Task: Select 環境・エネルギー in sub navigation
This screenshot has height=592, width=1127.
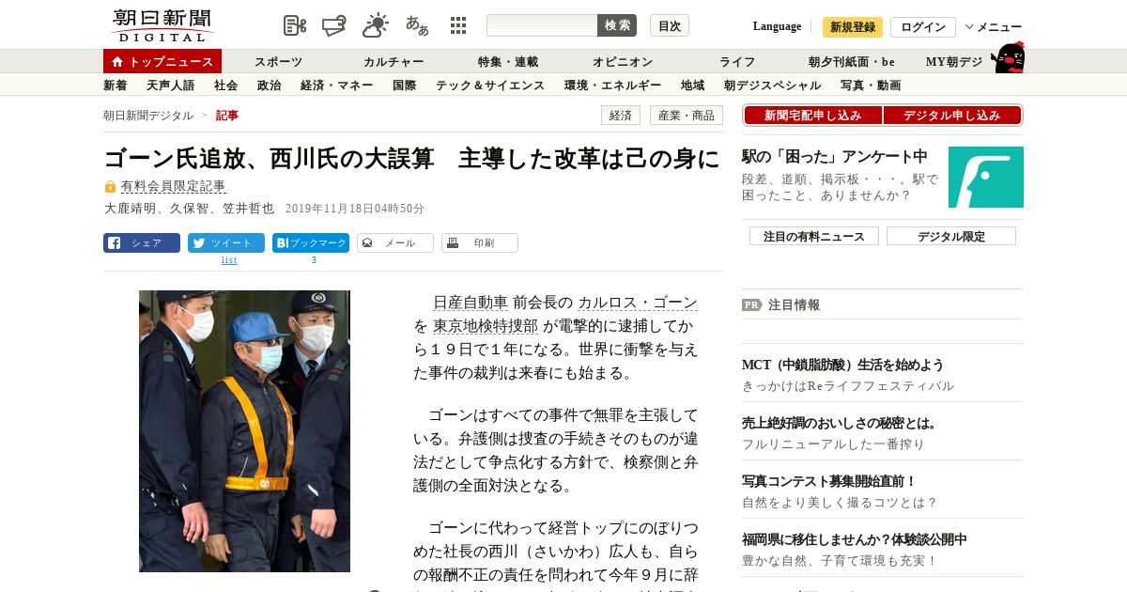Action: click(613, 86)
